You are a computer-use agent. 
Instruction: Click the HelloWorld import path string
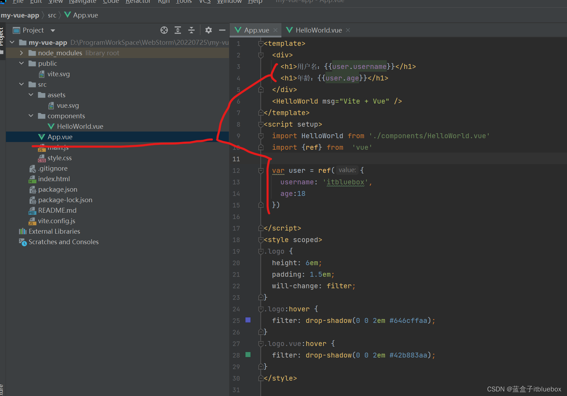(429, 136)
